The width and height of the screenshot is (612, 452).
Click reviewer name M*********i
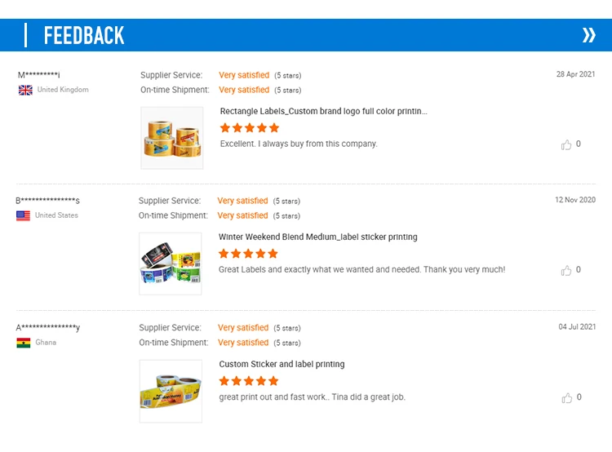point(39,75)
